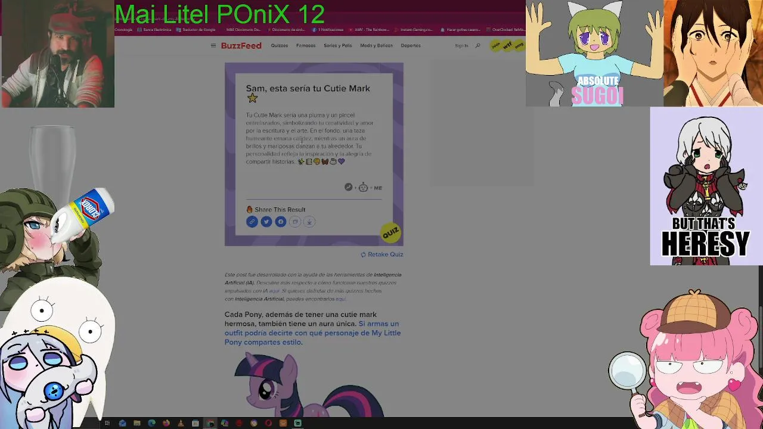This screenshot has width=763, height=429.
Task: Launch Microsoft Edge from the taskbar
Action: (x=151, y=423)
